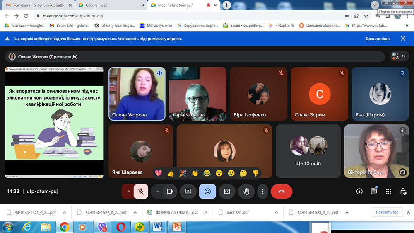Send the heart emoji reaction

(x=158, y=173)
